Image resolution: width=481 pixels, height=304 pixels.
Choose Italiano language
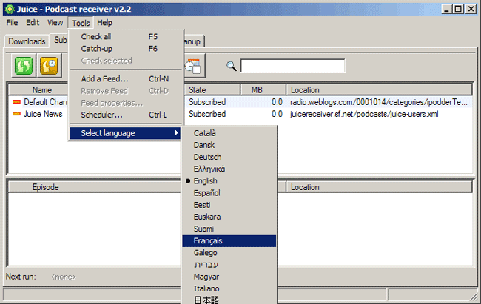point(229,288)
